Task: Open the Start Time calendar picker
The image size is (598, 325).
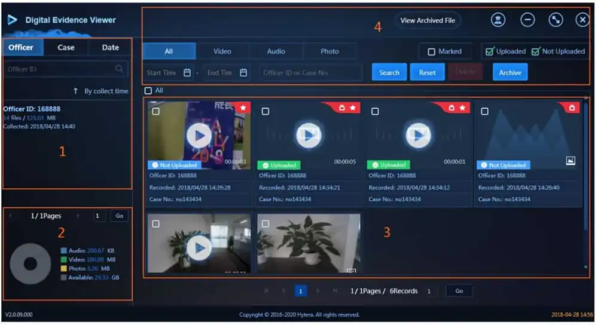Action: [187, 73]
